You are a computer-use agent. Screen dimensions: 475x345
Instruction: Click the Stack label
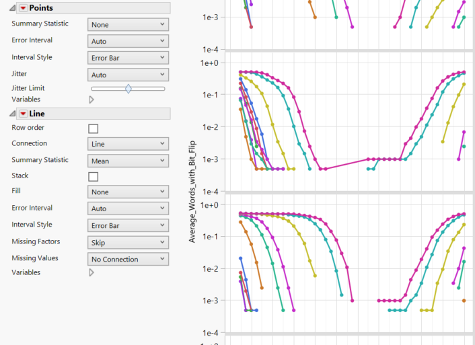20,176
